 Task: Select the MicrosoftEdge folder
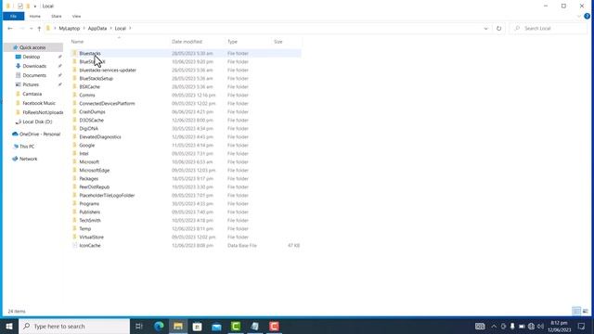point(95,170)
